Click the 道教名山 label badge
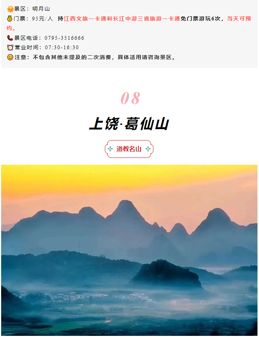The image size is (259, 337). tap(129, 149)
